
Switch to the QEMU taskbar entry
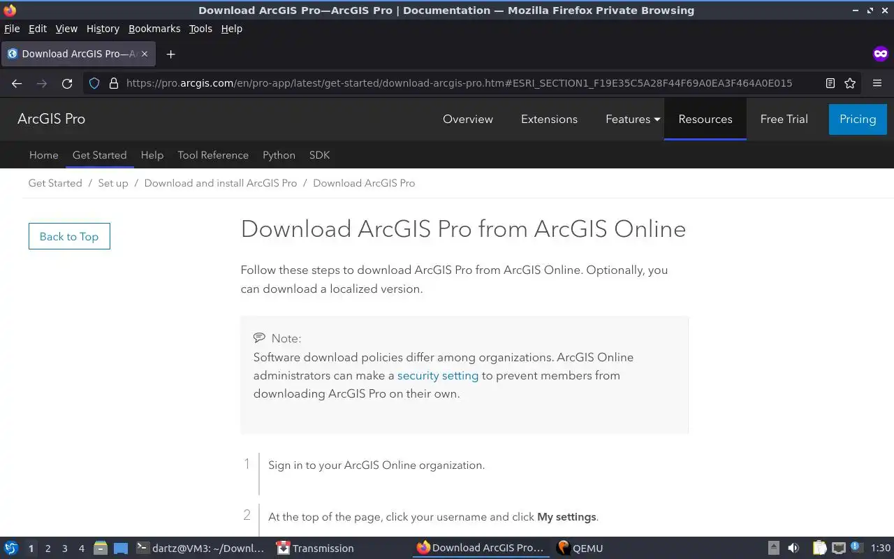tap(580, 549)
